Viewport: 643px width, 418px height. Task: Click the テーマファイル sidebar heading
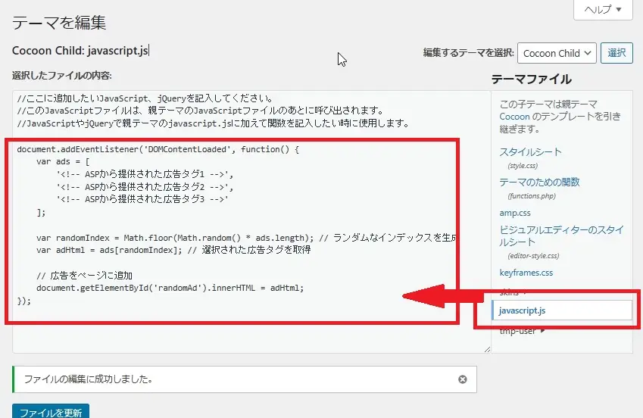531,80
